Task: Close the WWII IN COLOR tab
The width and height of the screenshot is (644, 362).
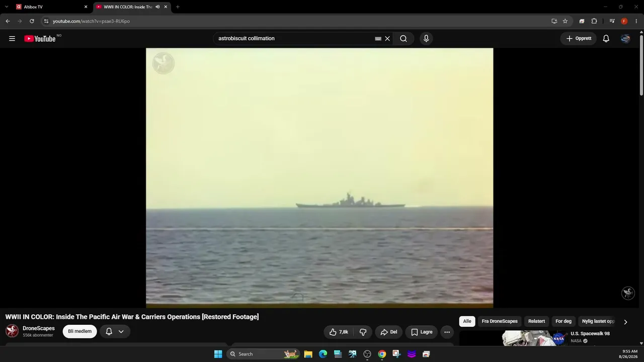Action: [166, 7]
